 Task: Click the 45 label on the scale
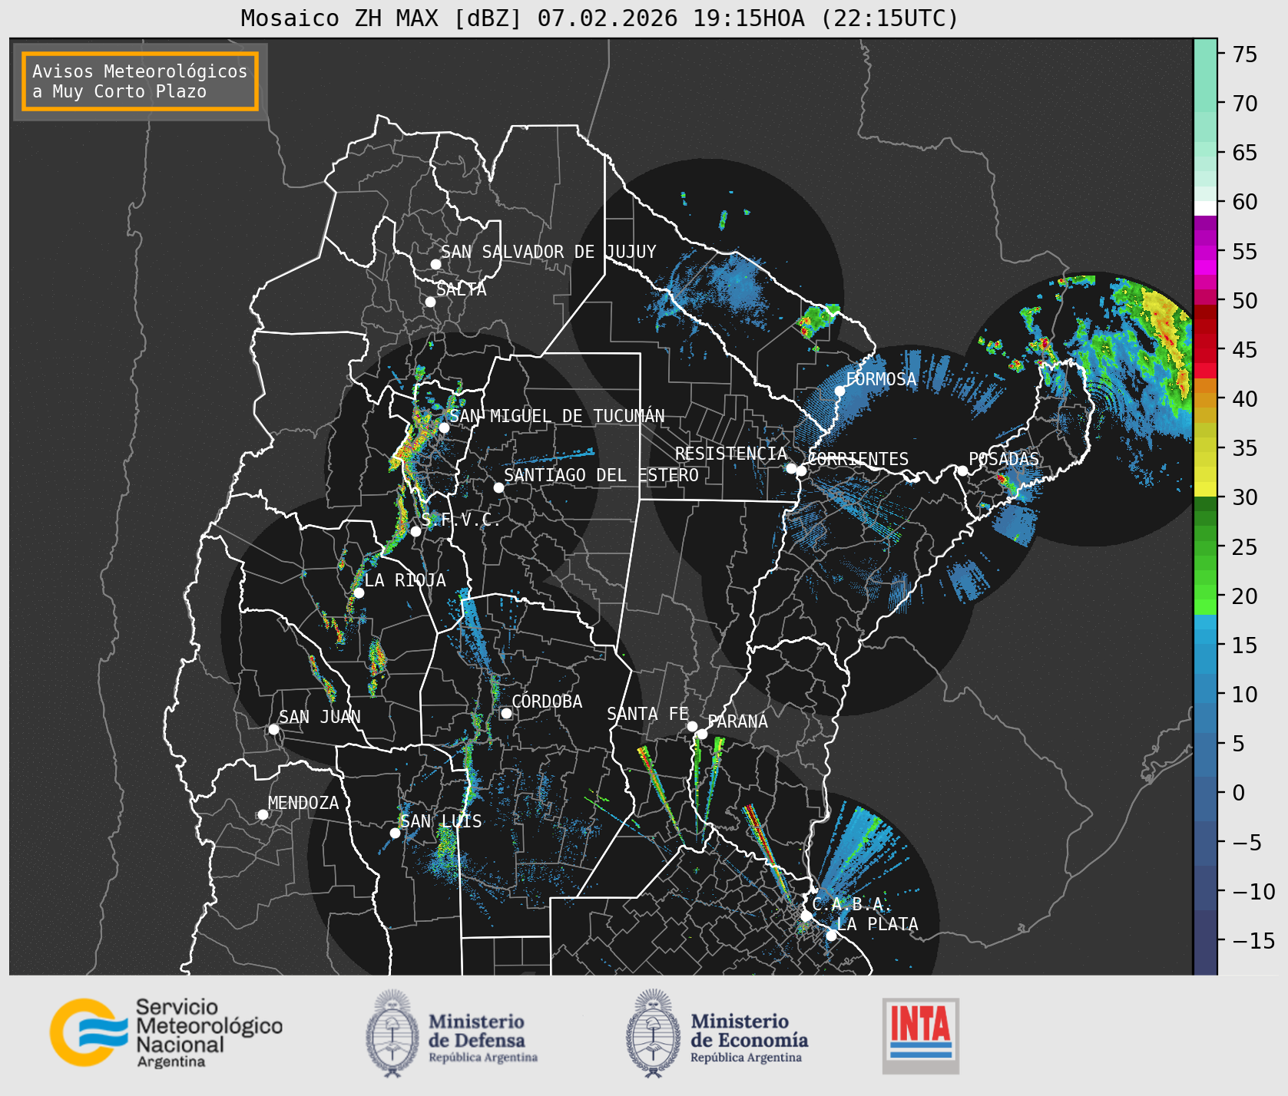pos(1244,350)
